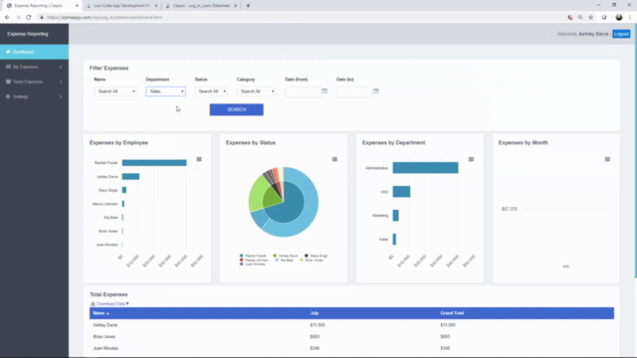Open the Expenses by Employee chart menu icon
The height and width of the screenshot is (358, 637).
point(199,159)
